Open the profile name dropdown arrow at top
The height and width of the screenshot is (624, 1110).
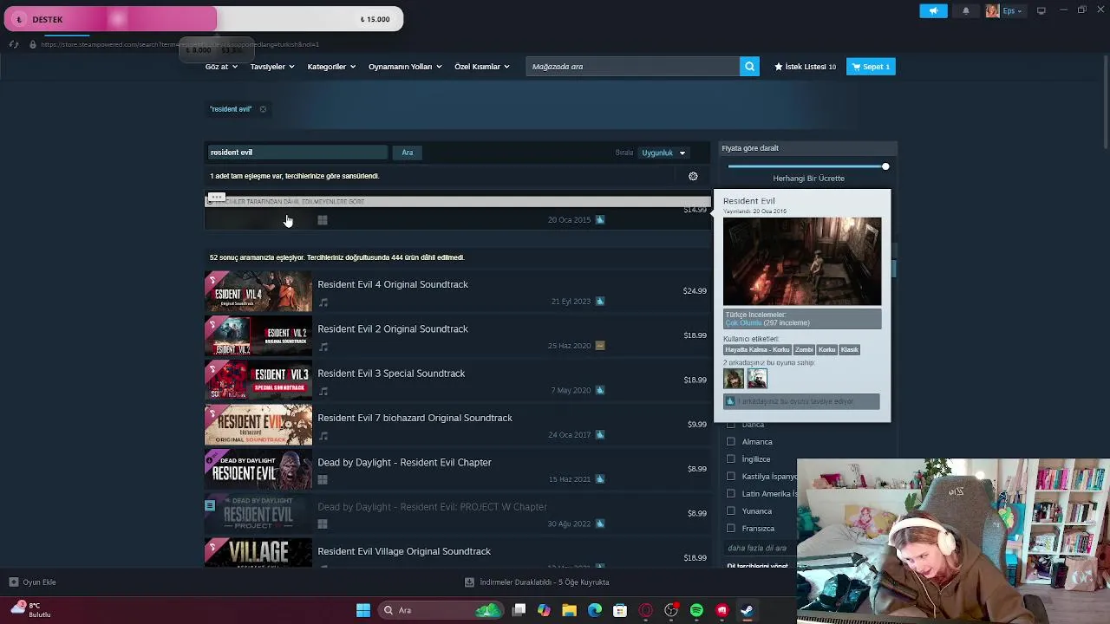coord(1019,11)
